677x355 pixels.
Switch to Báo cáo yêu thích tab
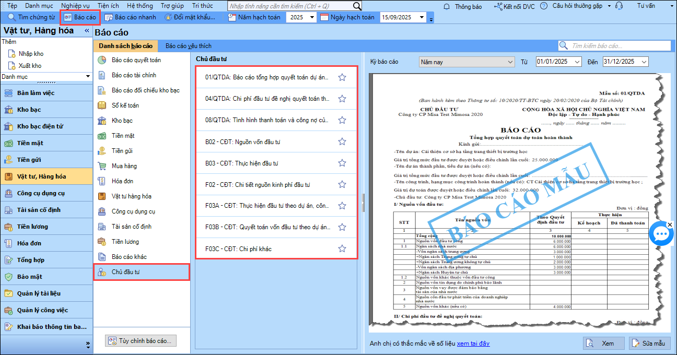[189, 46]
